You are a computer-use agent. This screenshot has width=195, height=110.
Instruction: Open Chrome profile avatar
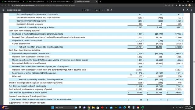coord(190,5)
